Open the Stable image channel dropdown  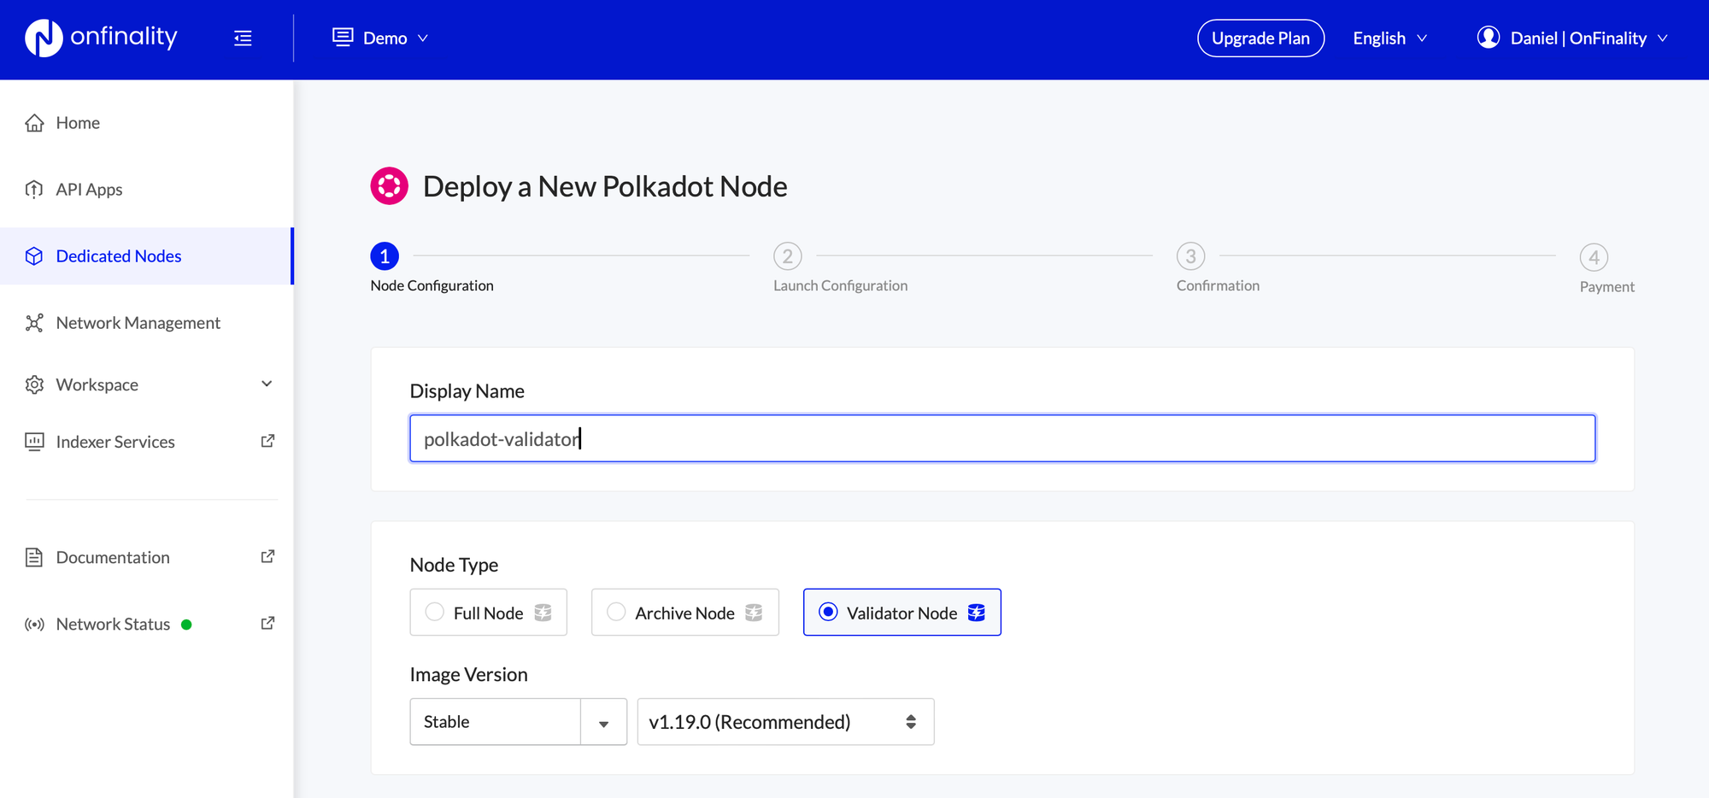pos(518,721)
